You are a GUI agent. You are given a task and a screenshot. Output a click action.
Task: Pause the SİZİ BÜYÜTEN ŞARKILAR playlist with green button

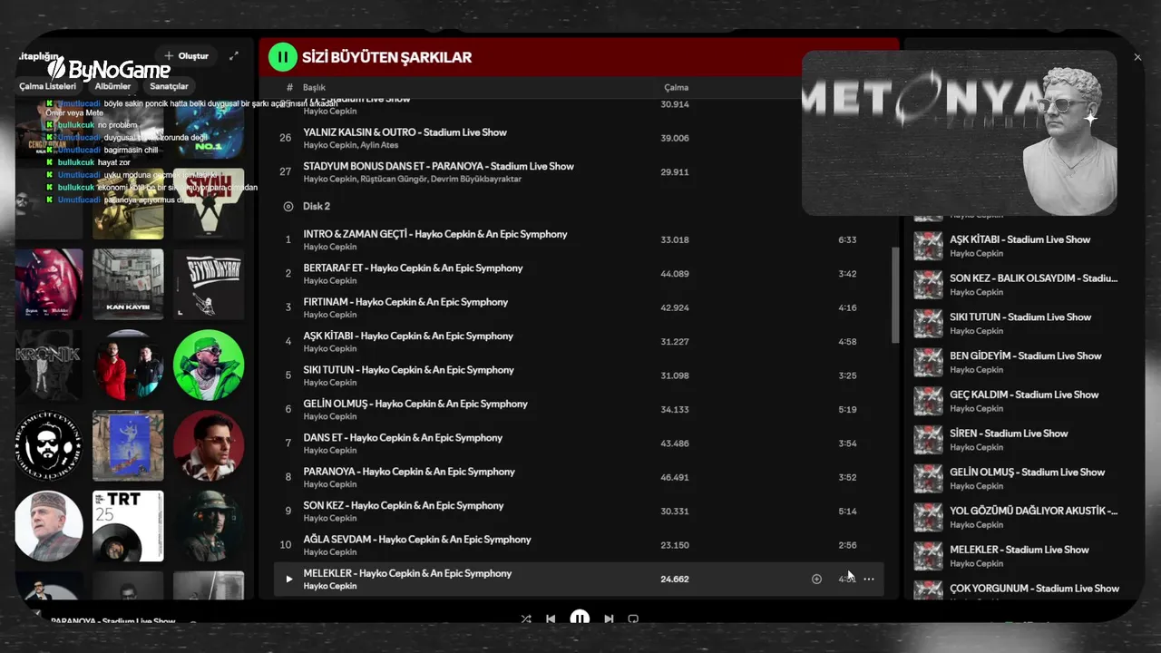point(283,57)
